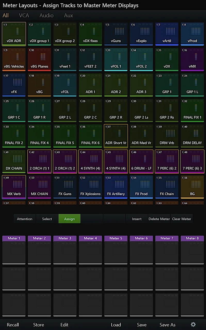This screenshot has height=330, width=206.
Task: Select the vDX fixes track tile
Action: pyautogui.click(x=90, y=34)
